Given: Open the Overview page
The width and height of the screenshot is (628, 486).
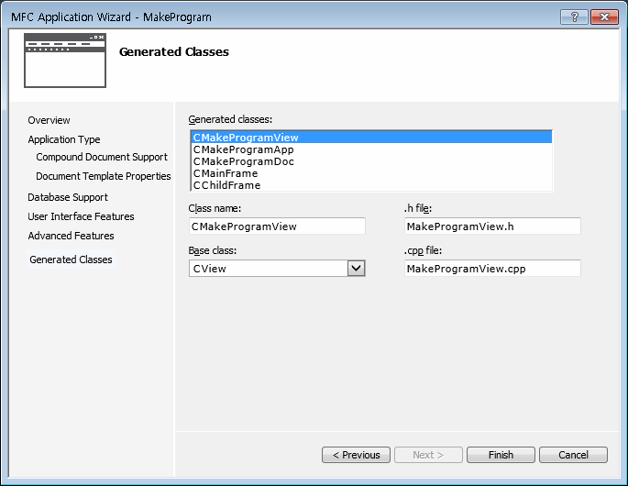Looking at the screenshot, I should [x=49, y=120].
